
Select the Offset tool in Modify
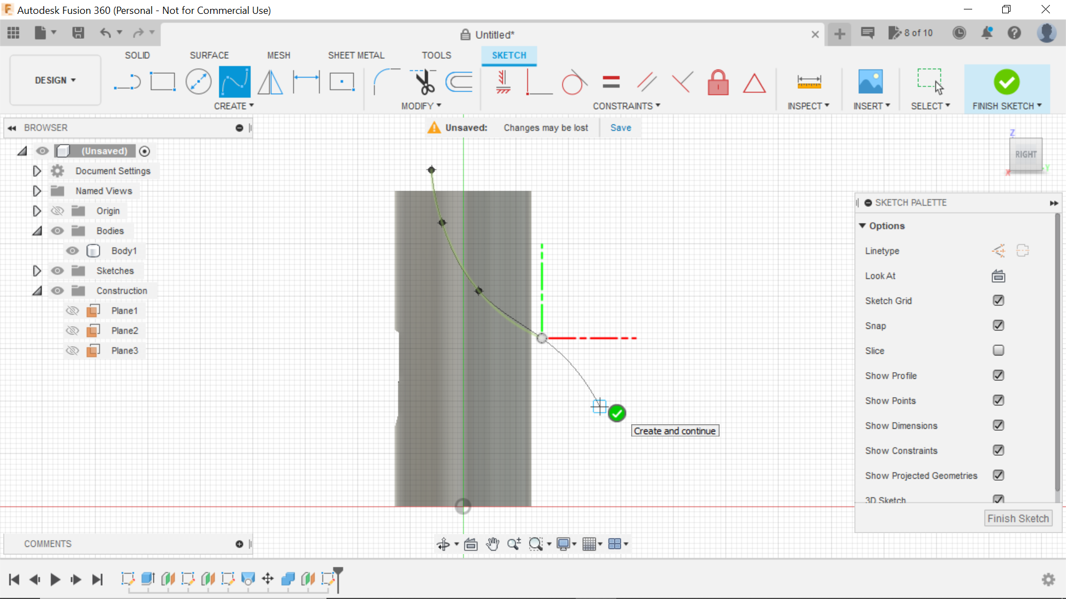[x=460, y=81]
